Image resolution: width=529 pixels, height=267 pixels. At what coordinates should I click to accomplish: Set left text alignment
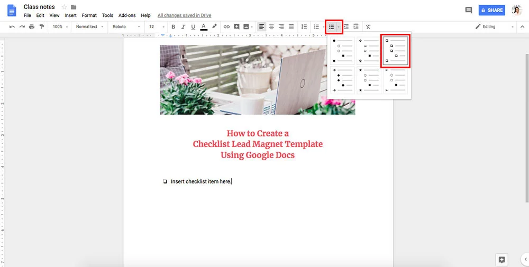[261, 26]
